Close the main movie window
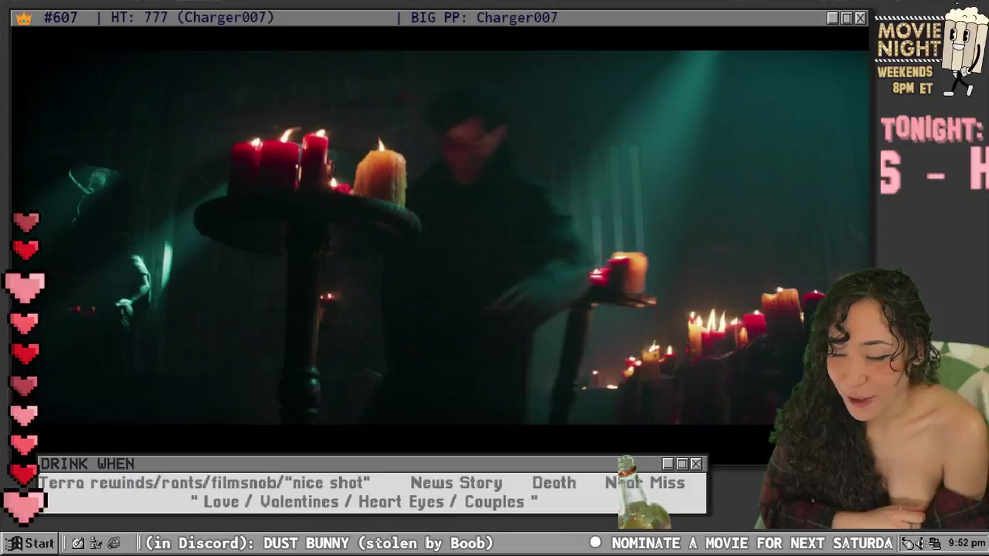 pos(860,18)
